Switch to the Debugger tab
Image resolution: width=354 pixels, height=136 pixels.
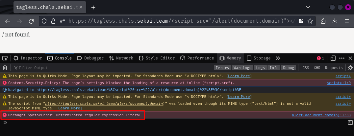pos(90,58)
